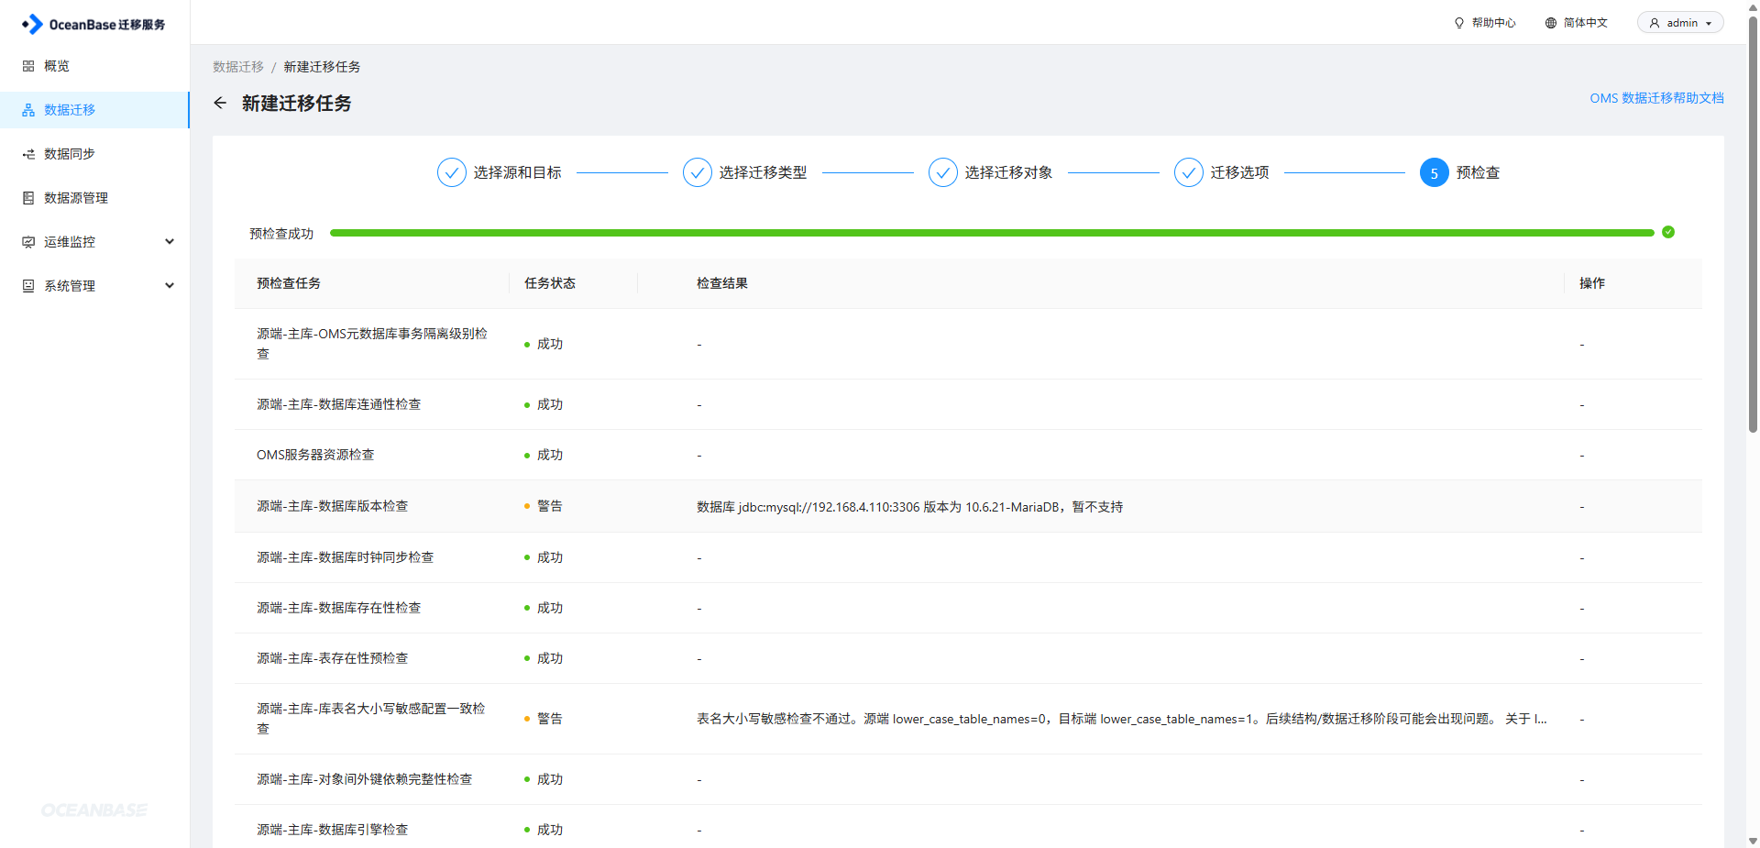This screenshot has height=848, width=1760.
Task: Open the 概览 overview page
Action: click(55, 65)
